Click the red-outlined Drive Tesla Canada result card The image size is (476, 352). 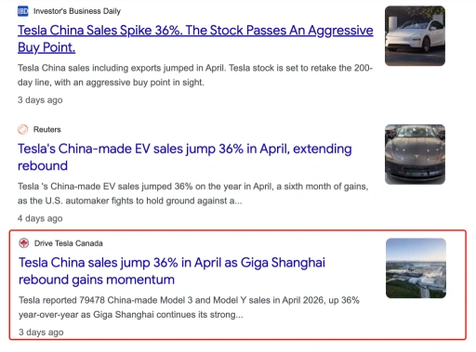(x=238, y=285)
